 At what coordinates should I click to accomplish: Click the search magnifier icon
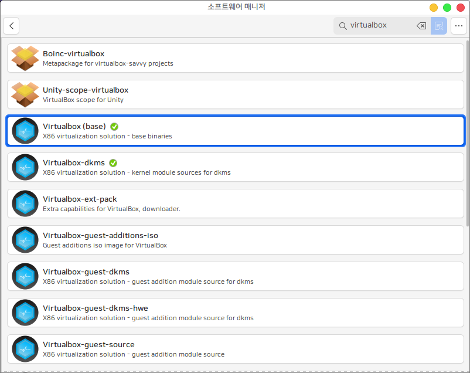343,26
